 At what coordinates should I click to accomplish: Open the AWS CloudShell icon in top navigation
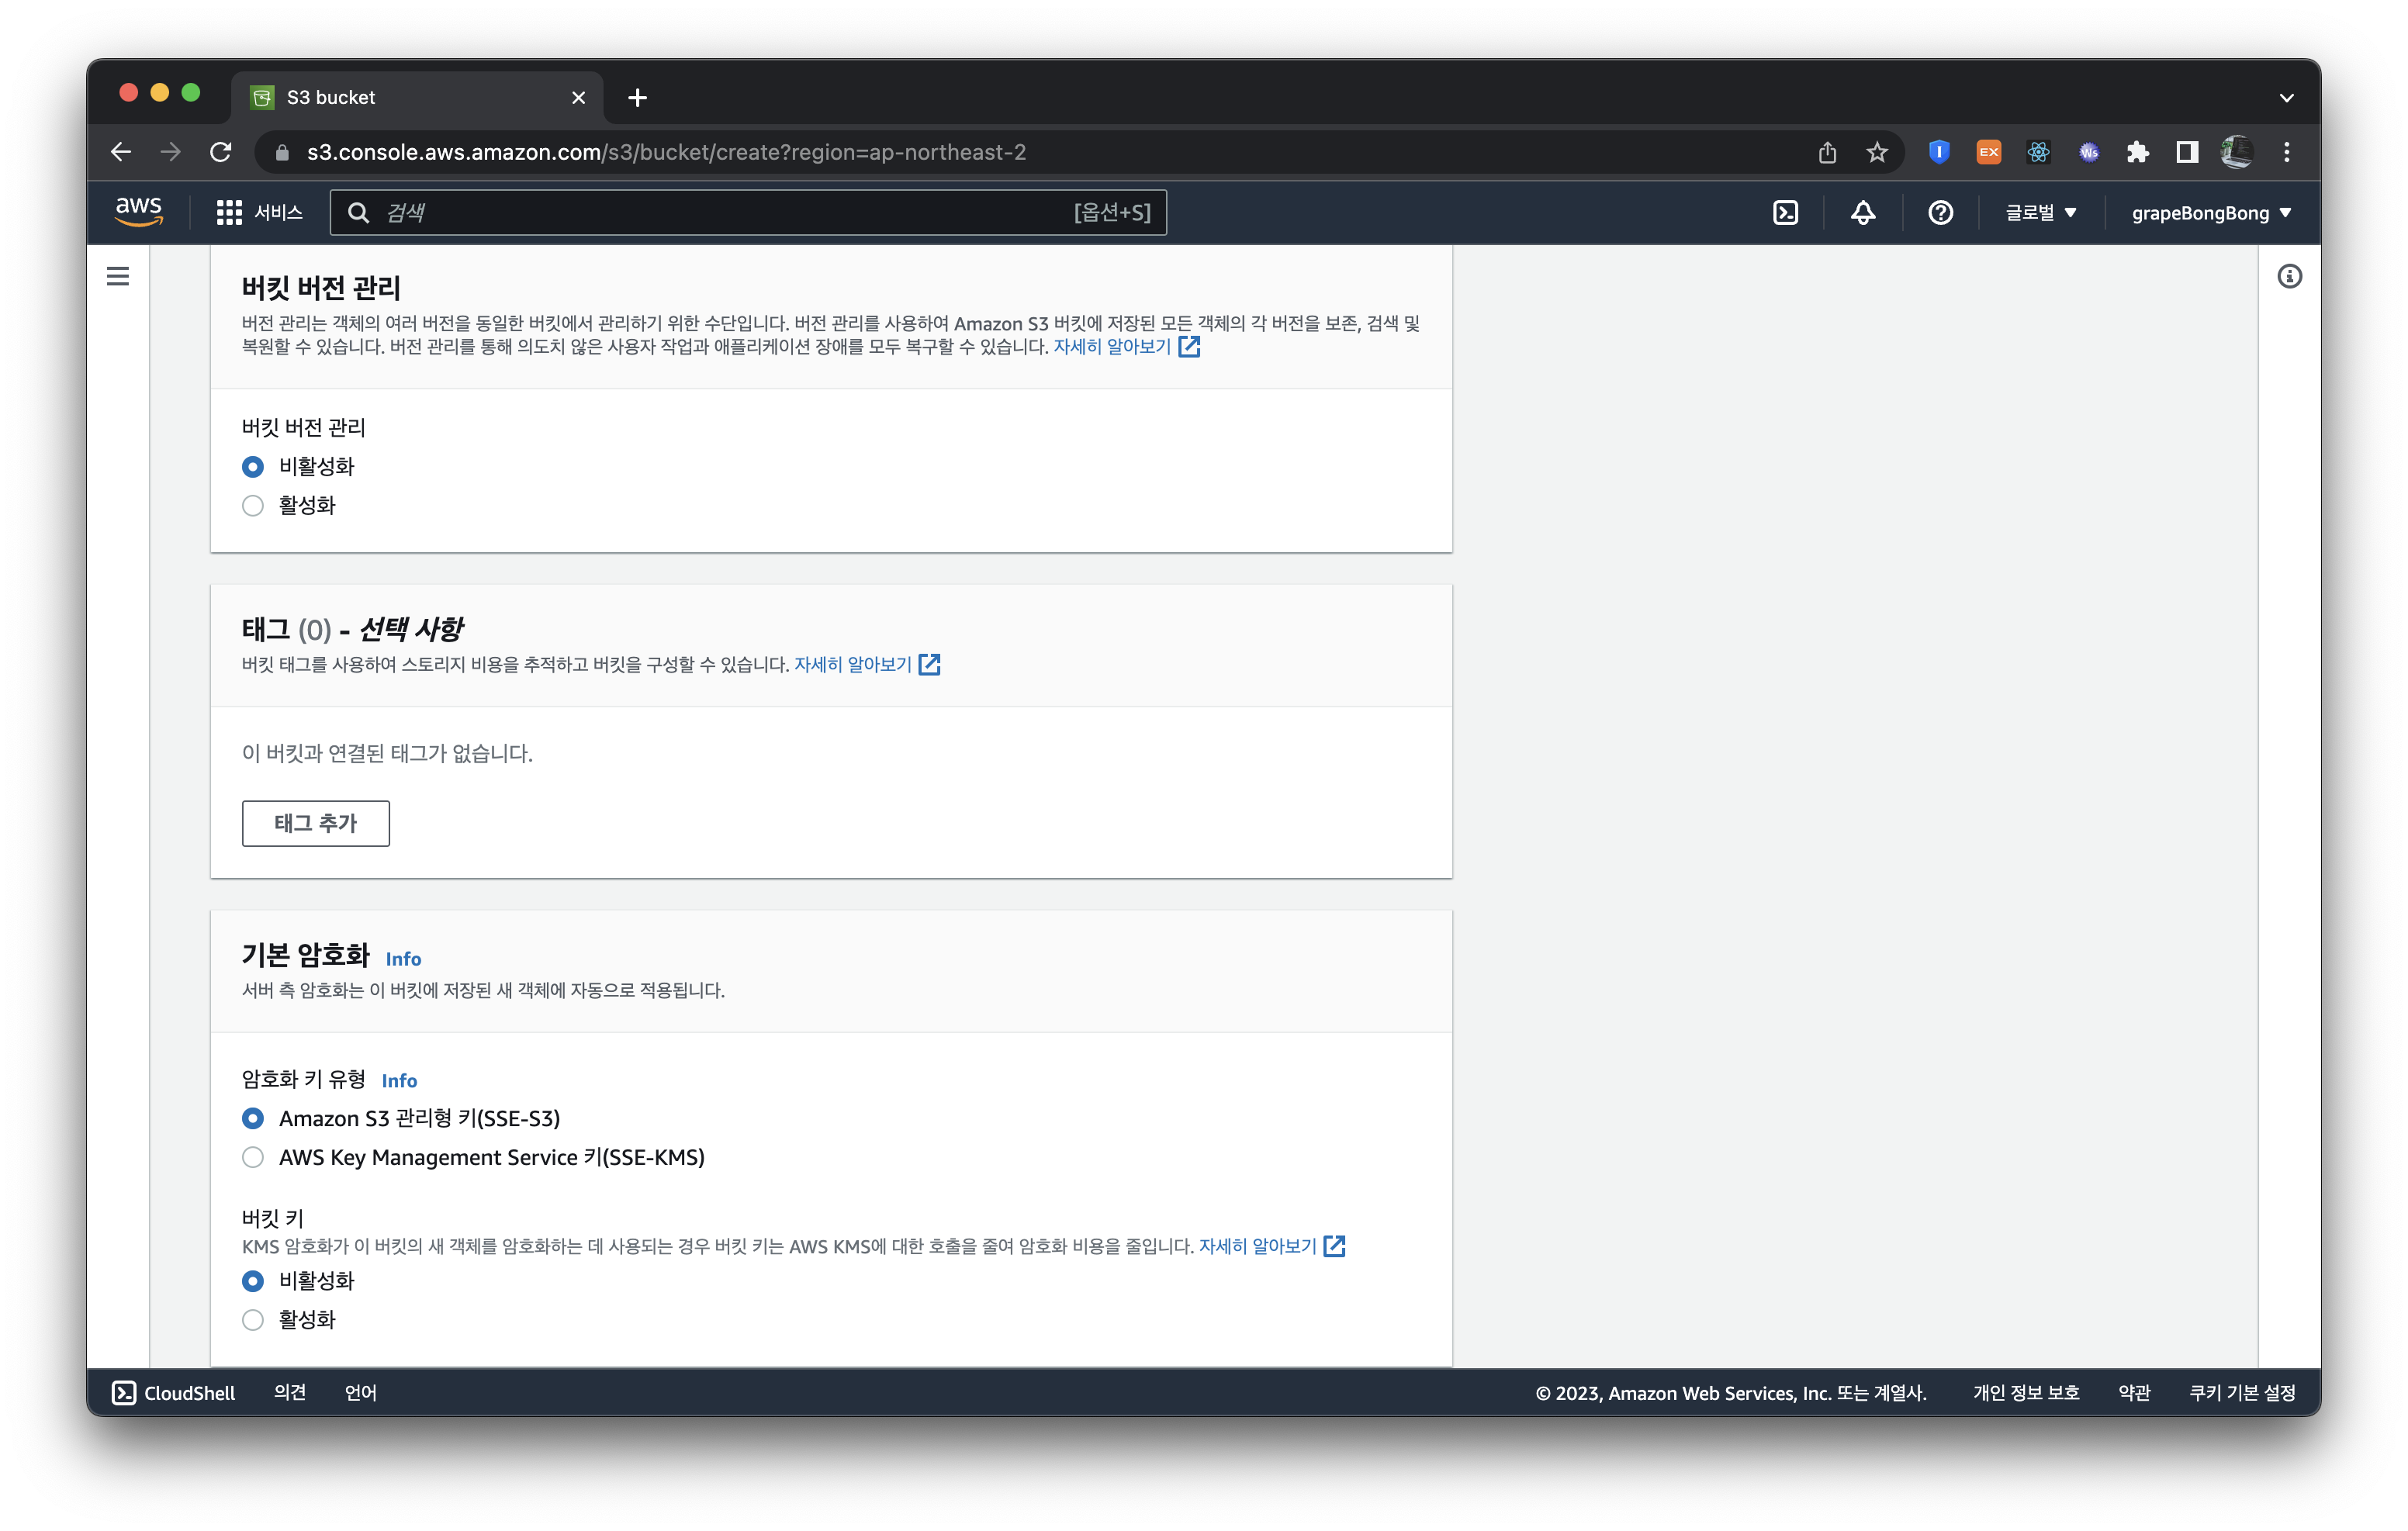(x=1785, y=212)
